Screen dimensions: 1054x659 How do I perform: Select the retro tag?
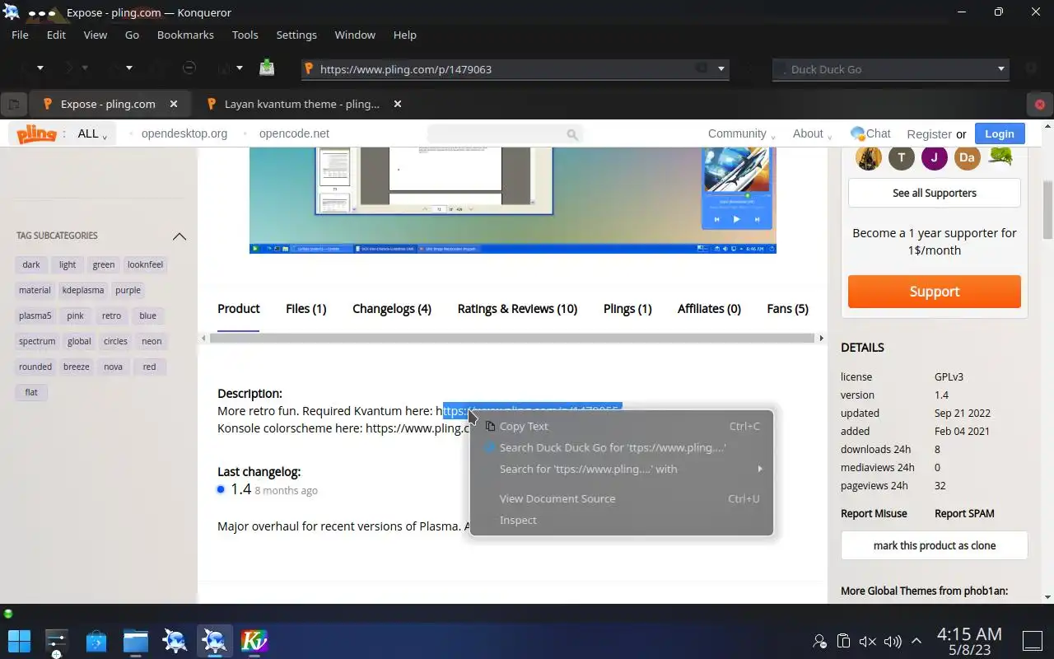(111, 315)
